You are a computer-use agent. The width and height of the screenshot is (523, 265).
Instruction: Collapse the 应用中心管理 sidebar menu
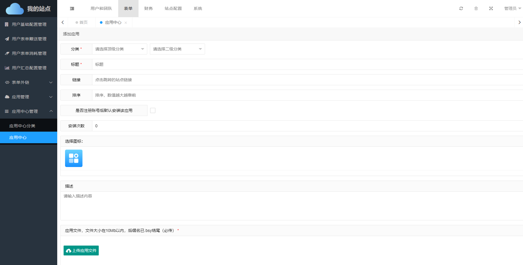(28, 111)
